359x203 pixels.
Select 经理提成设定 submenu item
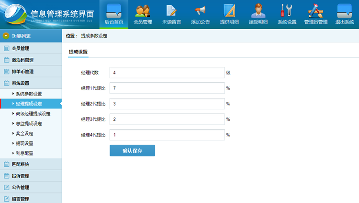pos(31,104)
